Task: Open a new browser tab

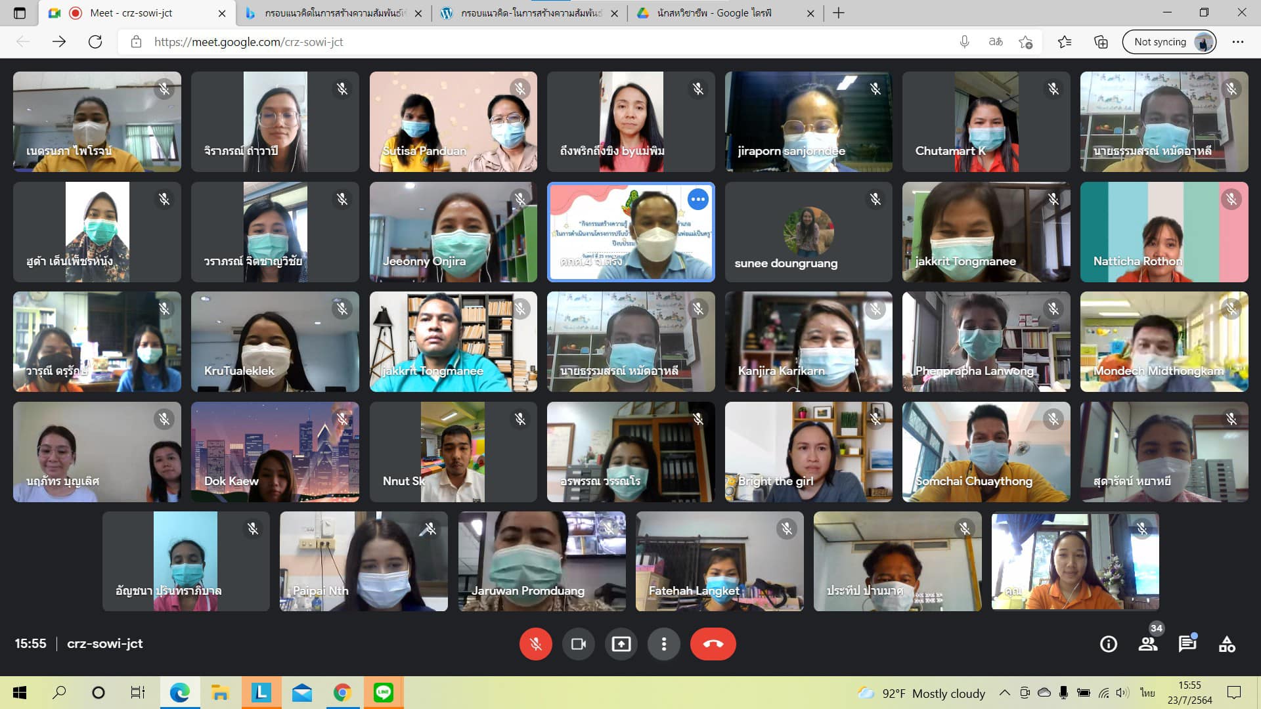Action: point(839,13)
